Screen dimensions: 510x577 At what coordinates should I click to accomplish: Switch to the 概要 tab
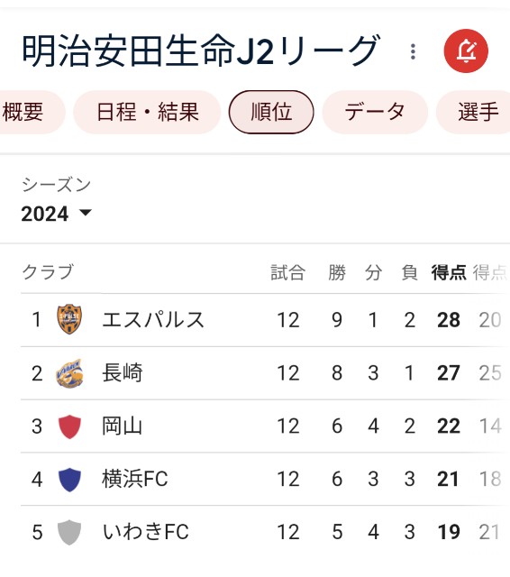pos(28,112)
